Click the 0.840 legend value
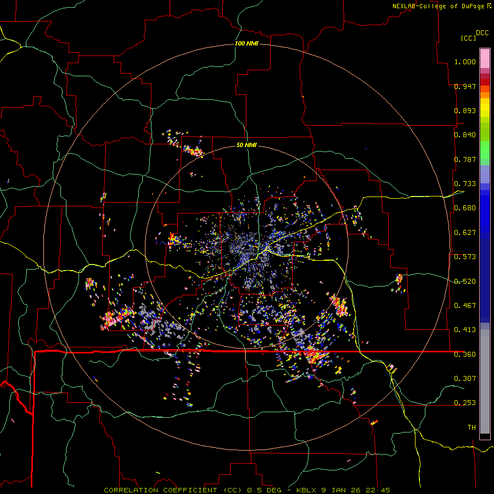The width and height of the screenshot is (494, 494). pos(465,135)
